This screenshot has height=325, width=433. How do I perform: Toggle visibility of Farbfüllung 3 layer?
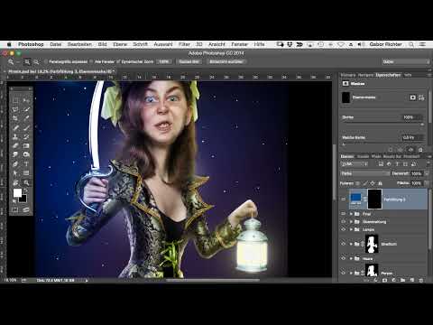pos(344,200)
